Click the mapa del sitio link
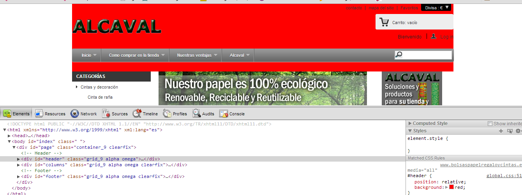This screenshot has width=522, height=195. pyautogui.click(x=381, y=8)
